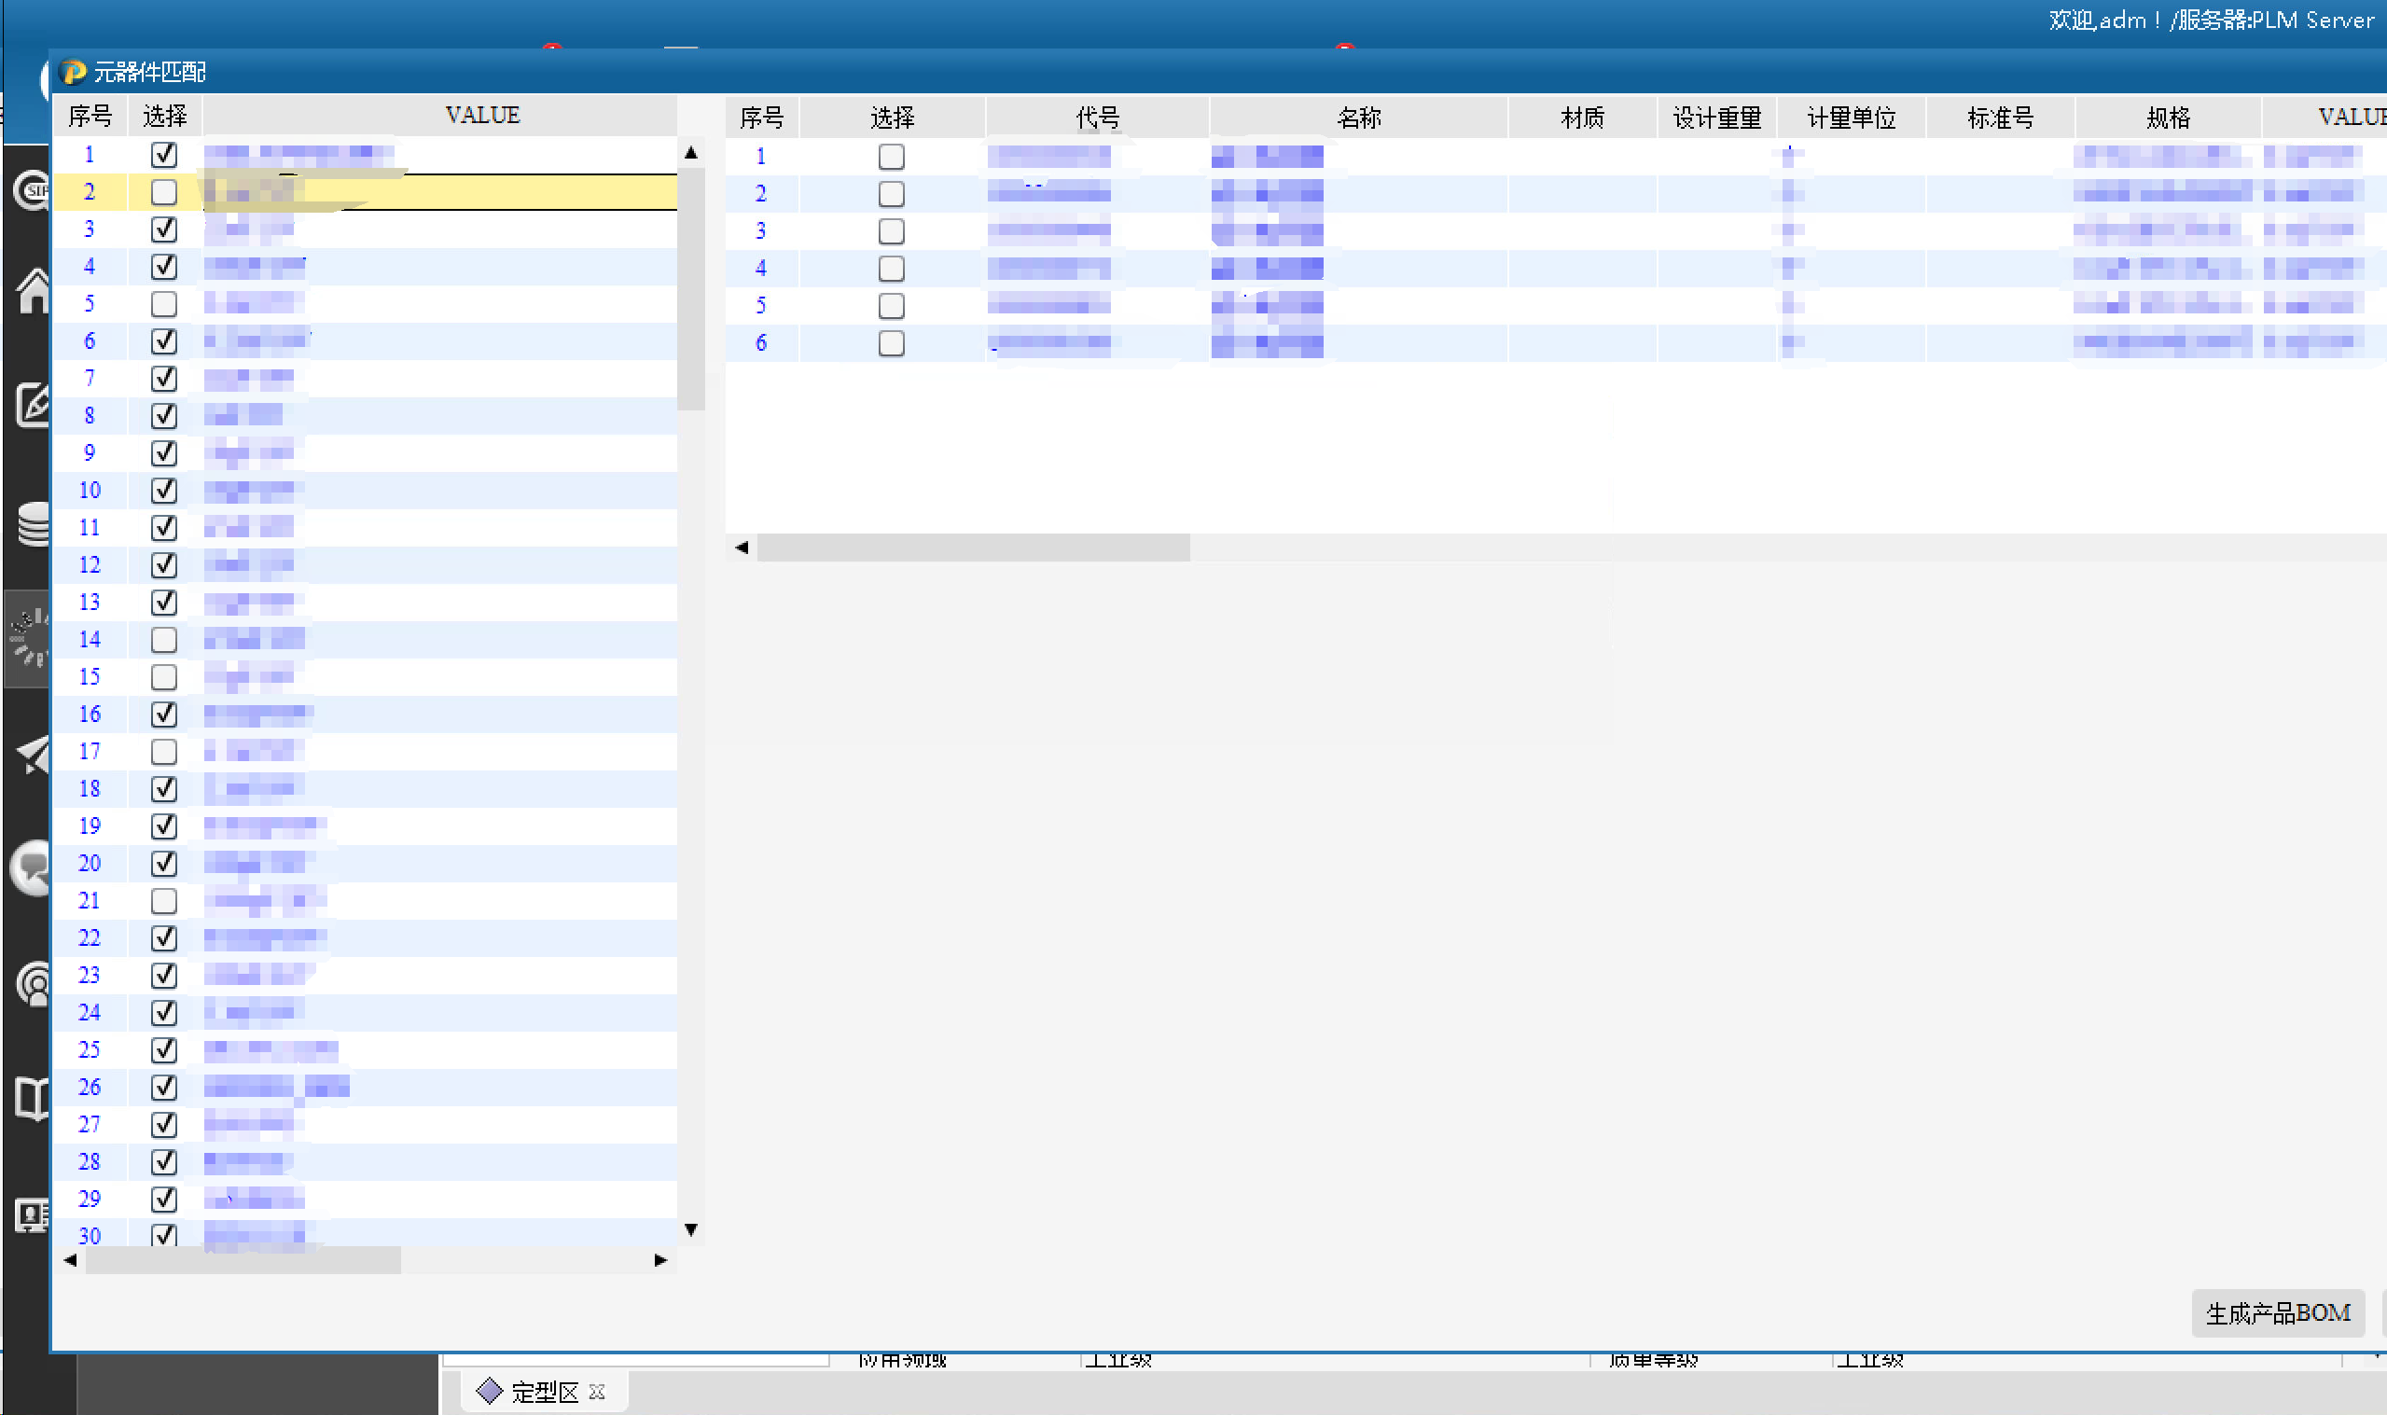
Task: Click the 名称 column header
Action: (1358, 118)
